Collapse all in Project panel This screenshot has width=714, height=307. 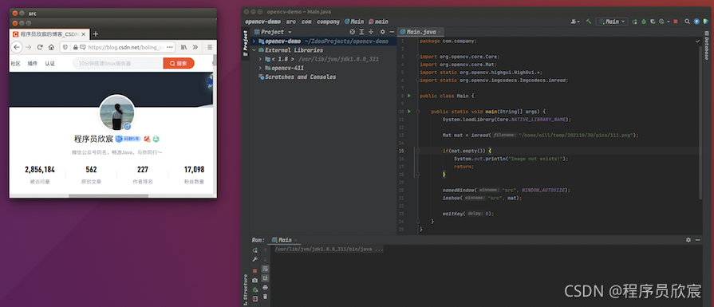pyautogui.click(x=371, y=32)
